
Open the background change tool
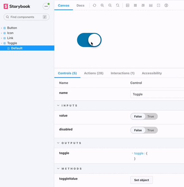tap(128, 6)
